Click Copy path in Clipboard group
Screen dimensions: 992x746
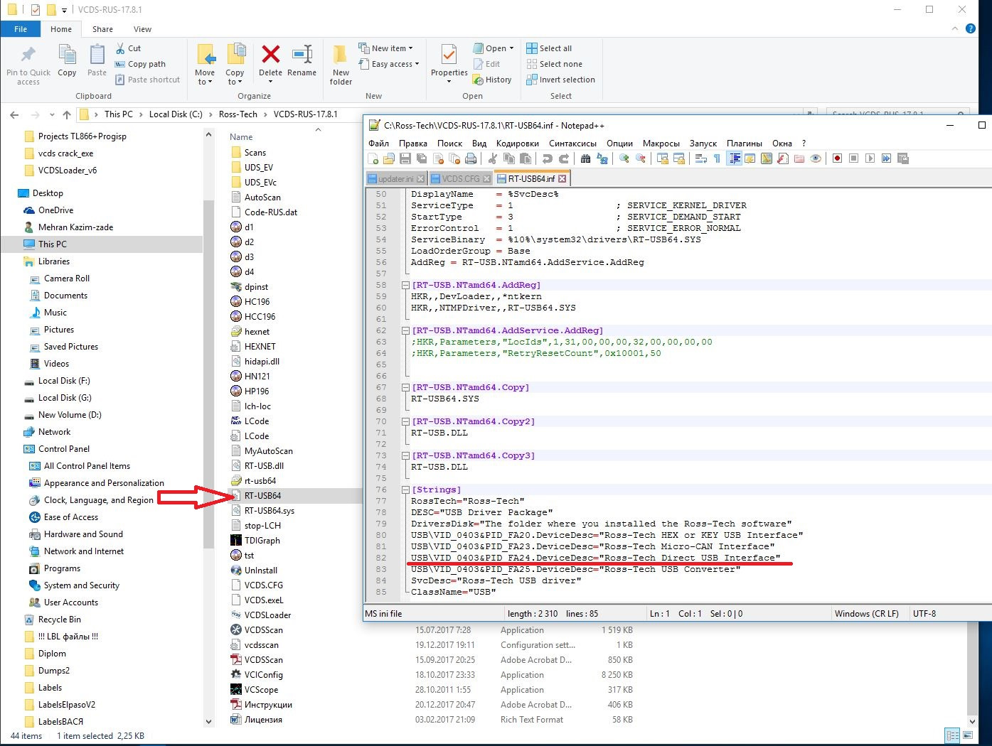140,64
